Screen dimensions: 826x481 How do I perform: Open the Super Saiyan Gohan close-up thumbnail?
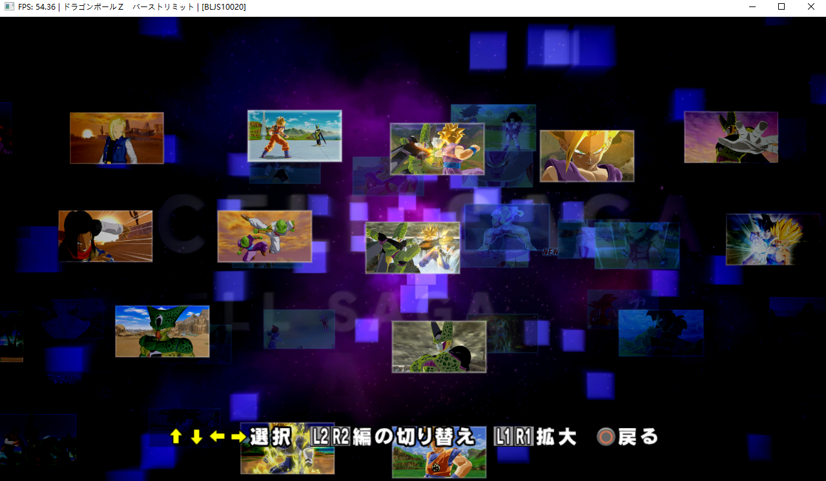[x=587, y=156]
